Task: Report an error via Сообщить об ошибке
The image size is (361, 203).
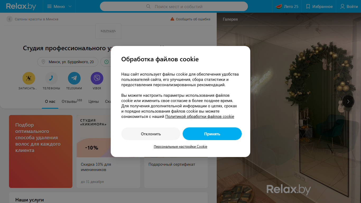Action: [190, 19]
